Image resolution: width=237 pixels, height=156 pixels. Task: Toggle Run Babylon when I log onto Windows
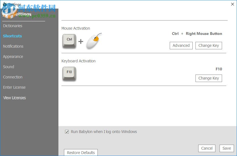(x=67, y=132)
